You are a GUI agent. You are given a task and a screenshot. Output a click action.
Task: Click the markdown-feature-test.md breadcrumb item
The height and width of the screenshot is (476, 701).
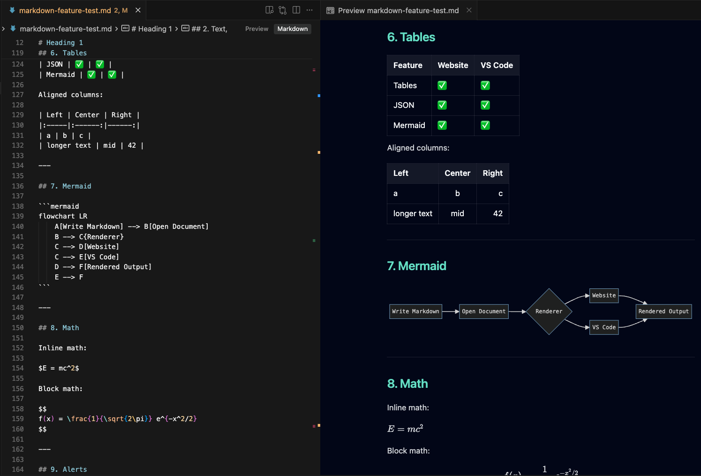pyautogui.click(x=66, y=29)
